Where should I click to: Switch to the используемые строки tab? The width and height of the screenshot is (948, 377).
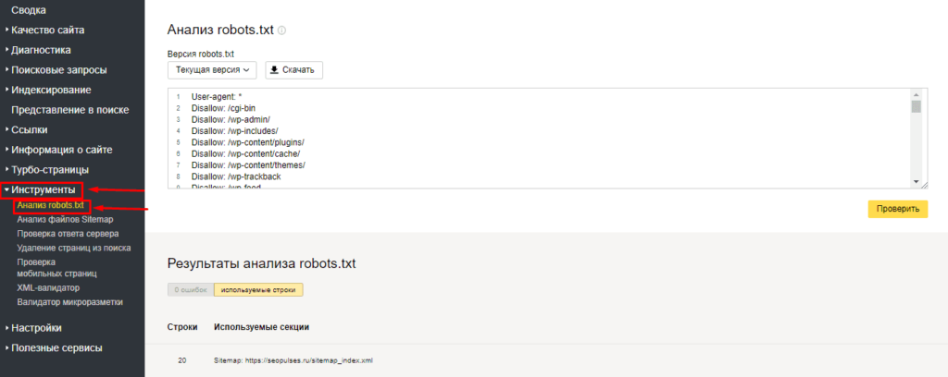(257, 289)
